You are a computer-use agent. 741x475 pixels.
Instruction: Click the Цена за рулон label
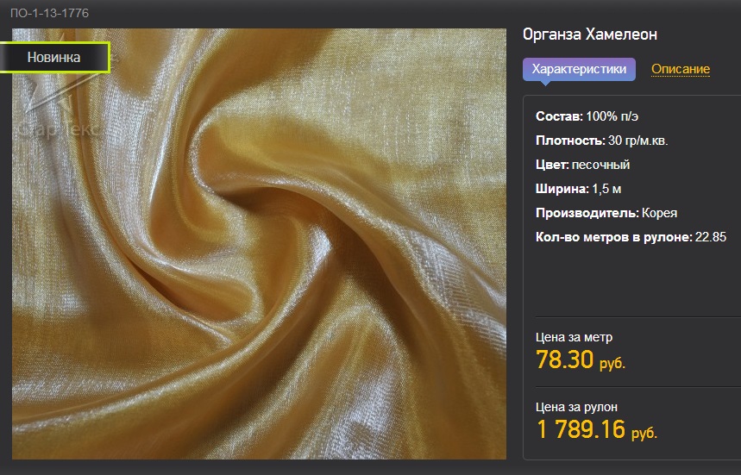(576, 407)
